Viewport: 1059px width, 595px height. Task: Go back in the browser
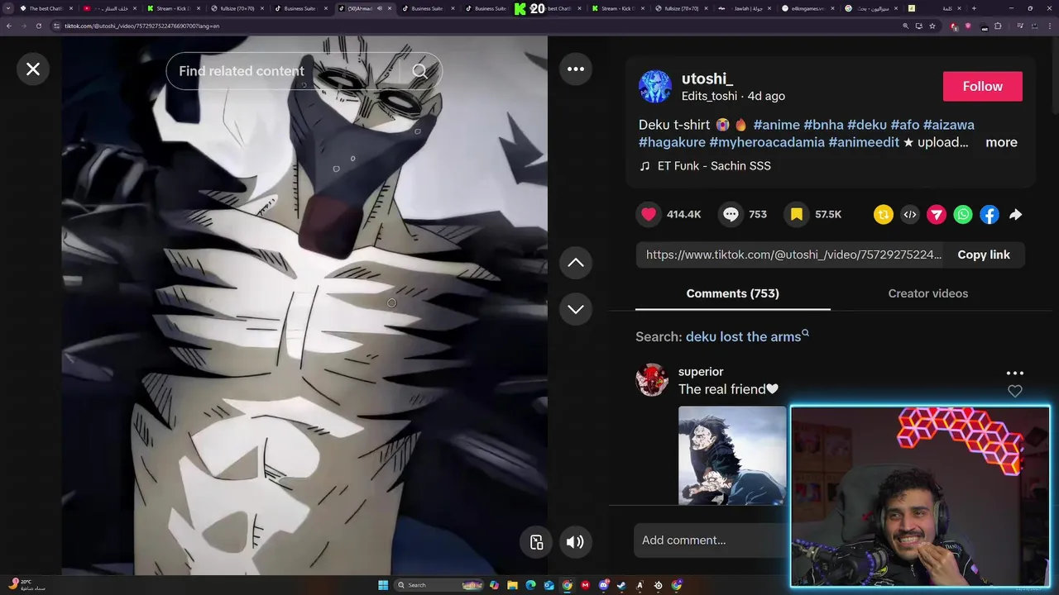9,26
